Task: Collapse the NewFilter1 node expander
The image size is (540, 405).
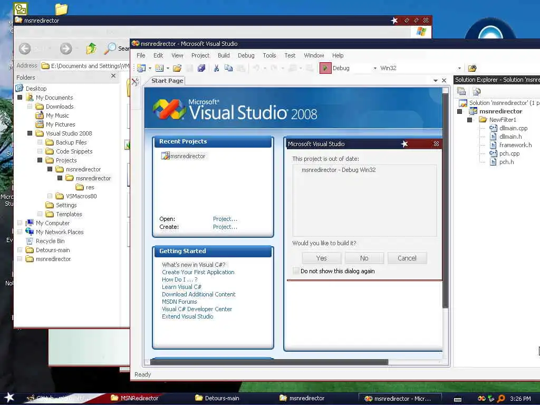Action: 469,120
